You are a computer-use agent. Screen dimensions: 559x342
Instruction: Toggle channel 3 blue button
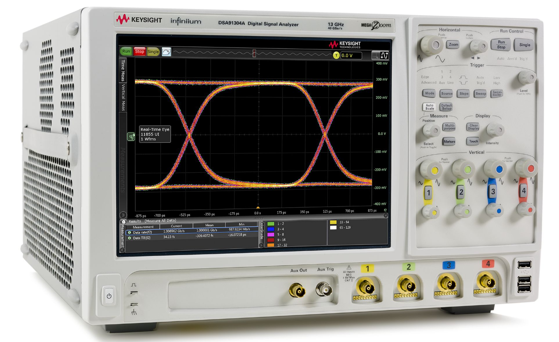[493, 192]
